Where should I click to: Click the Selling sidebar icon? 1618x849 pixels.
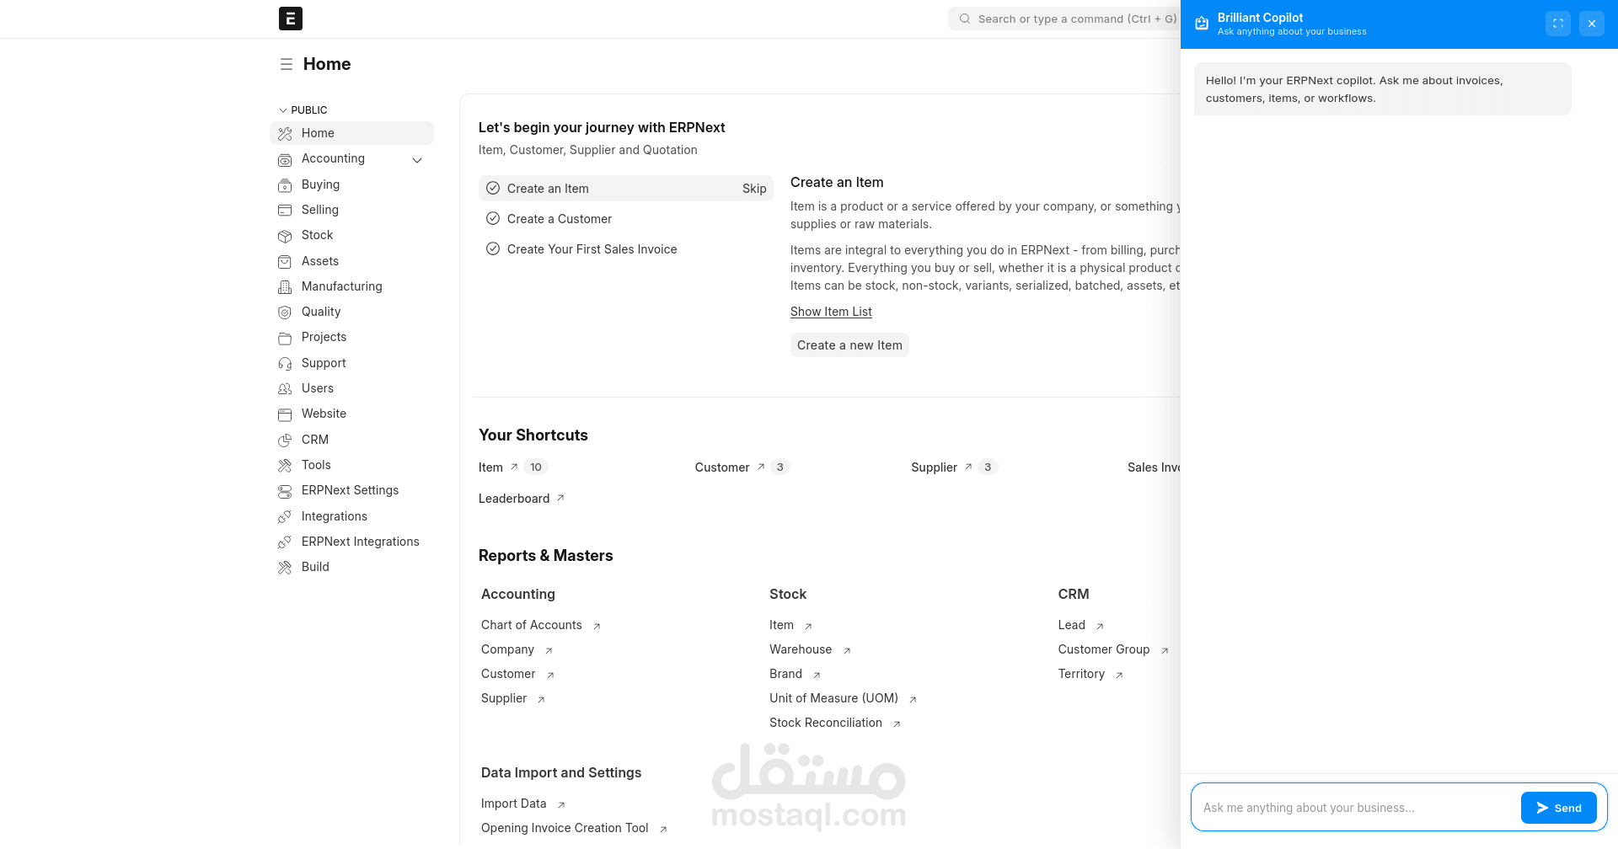click(285, 210)
